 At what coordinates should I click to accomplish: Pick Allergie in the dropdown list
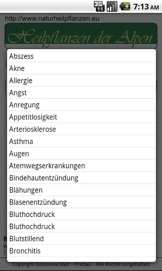coord(81,80)
